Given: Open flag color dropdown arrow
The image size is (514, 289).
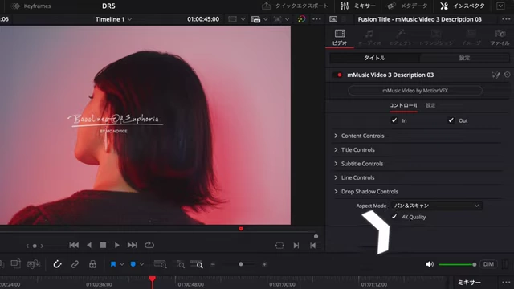Looking at the screenshot, I should 122,264.
